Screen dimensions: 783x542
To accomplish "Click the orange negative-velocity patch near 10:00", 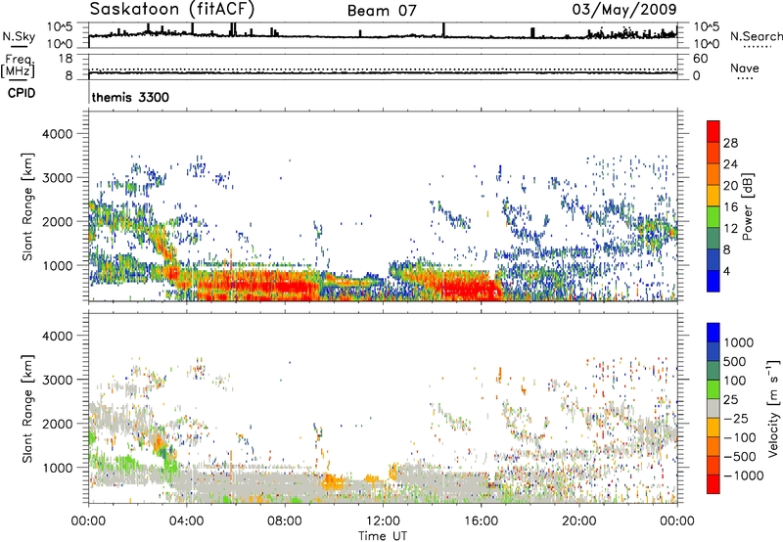I will coord(334,482).
